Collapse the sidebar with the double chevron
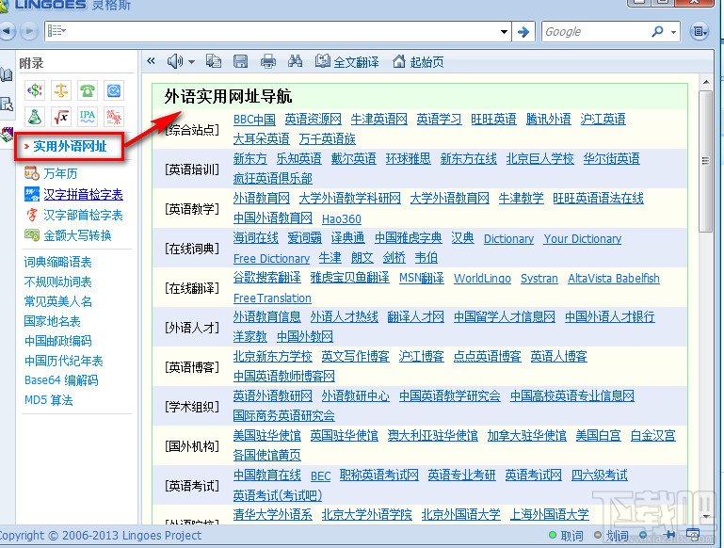724x548 pixels. pos(151,61)
